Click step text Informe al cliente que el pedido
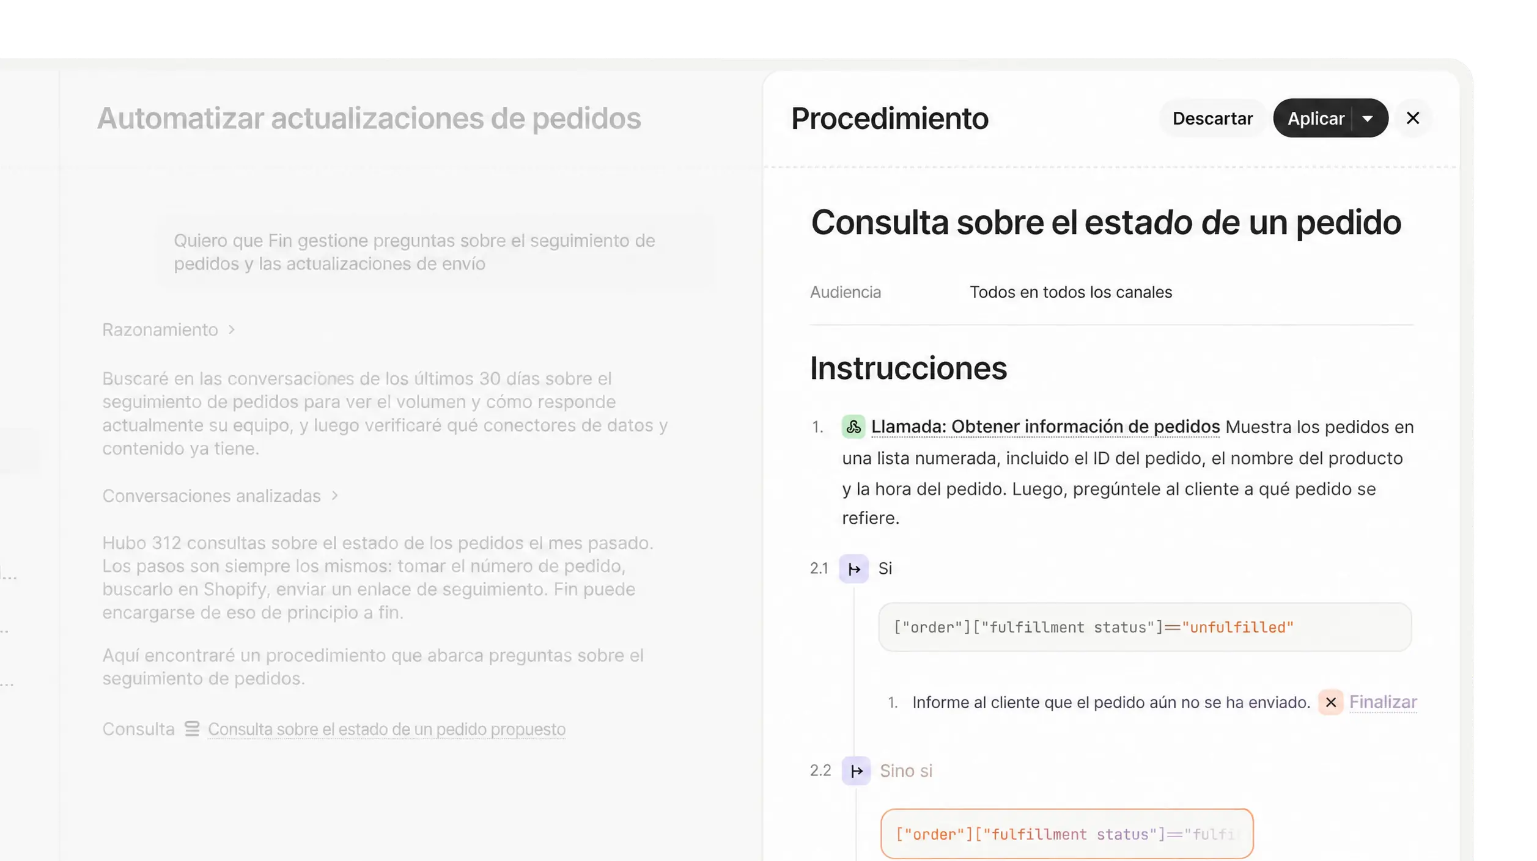Image resolution: width=1537 pixels, height=861 pixels. (x=1111, y=703)
